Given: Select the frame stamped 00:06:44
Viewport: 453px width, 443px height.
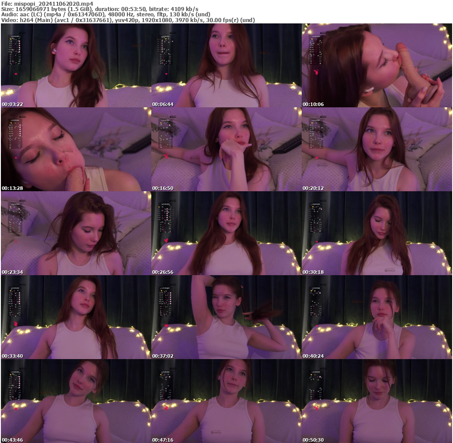Looking at the screenshot, I should (x=226, y=65).
